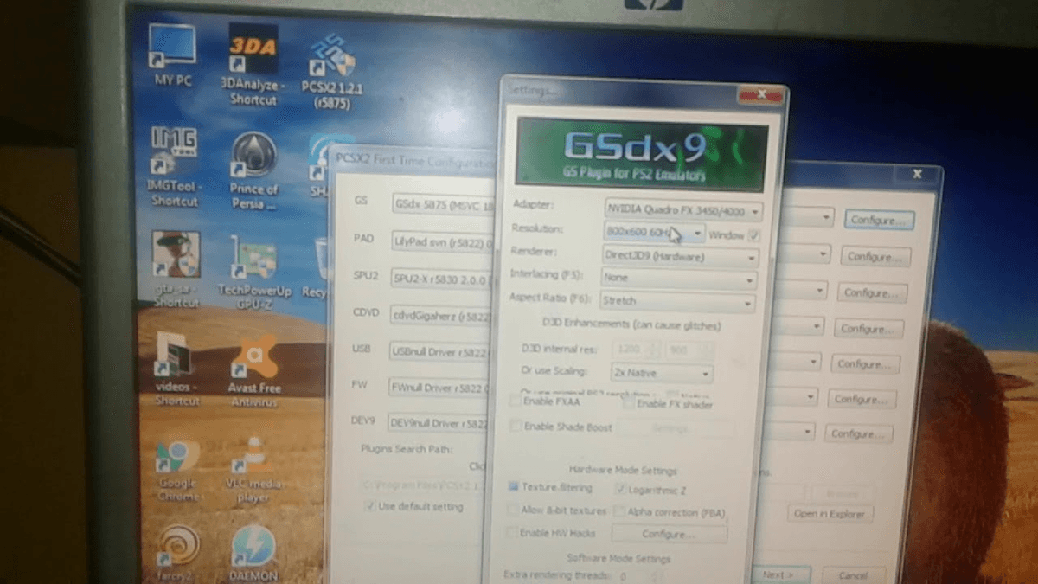1038x584 pixels.
Task: Click the Open in Explorer button
Action: (x=830, y=514)
